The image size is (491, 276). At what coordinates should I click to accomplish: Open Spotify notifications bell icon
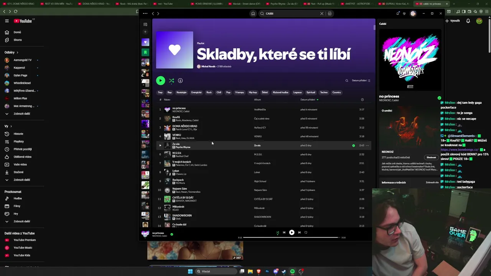398,13
